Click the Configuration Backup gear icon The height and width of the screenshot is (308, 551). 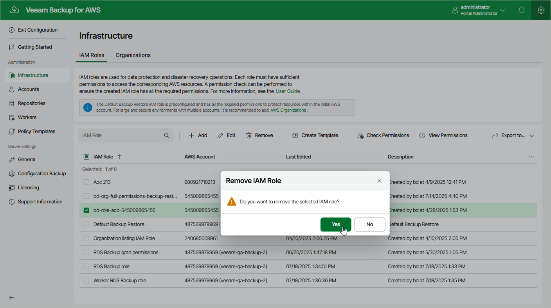tap(12, 174)
